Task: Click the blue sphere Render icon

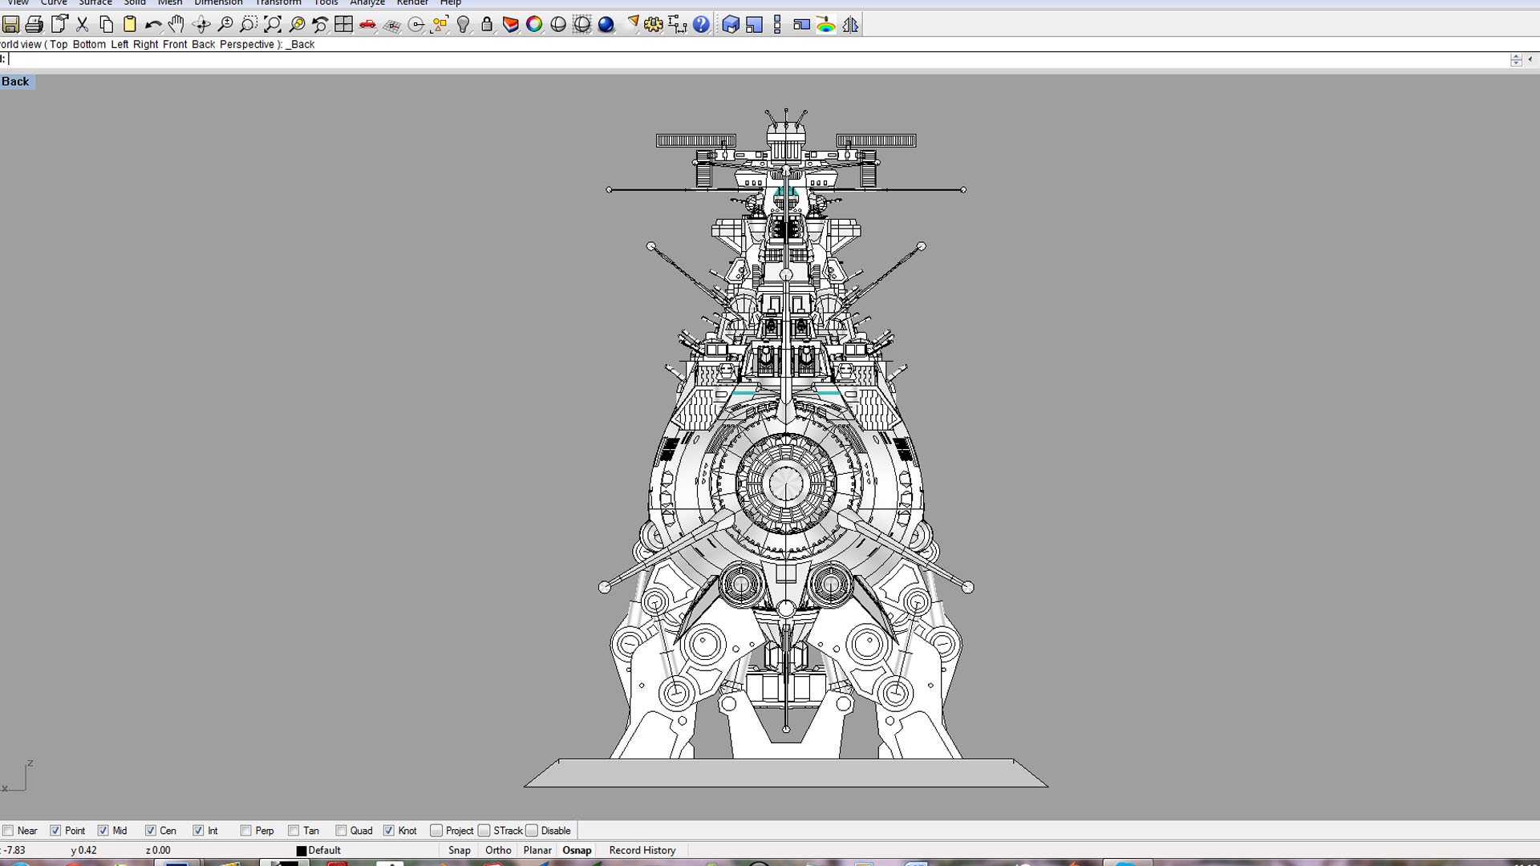Action: coord(606,25)
